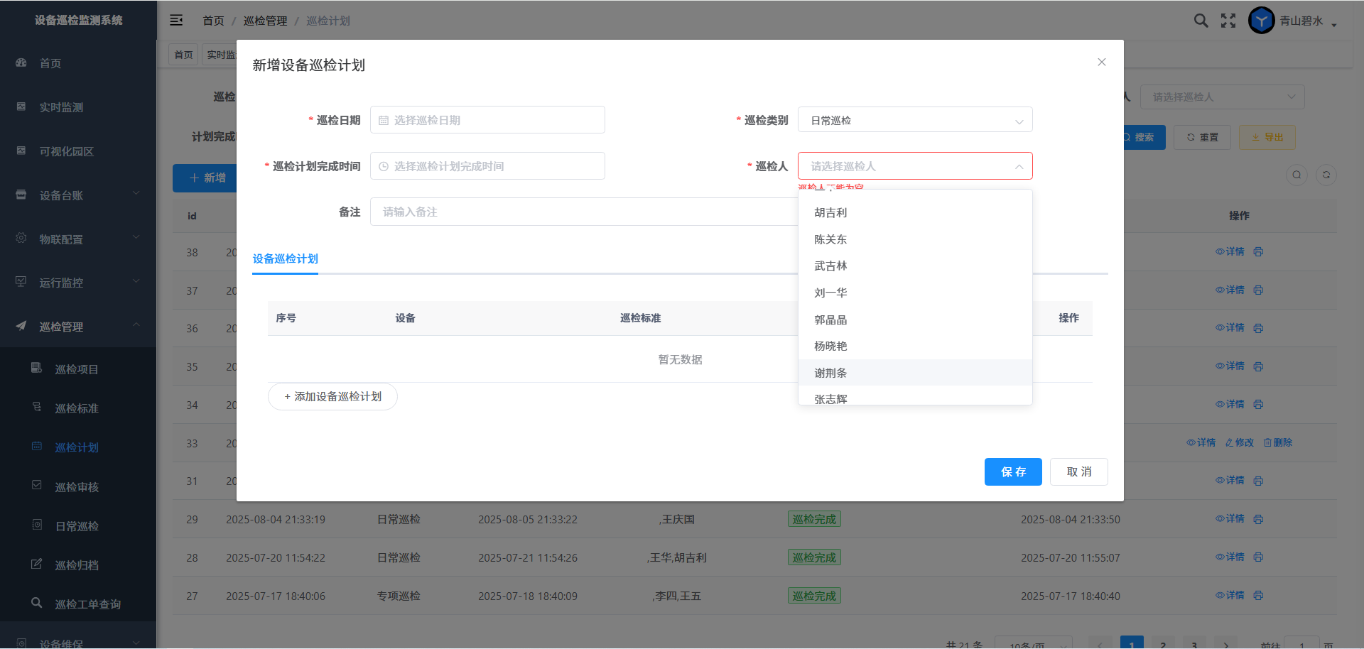This screenshot has width=1364, height=649.
Task: Click the top bar search magnifier icon
Action: click(x=1201, y=21)
